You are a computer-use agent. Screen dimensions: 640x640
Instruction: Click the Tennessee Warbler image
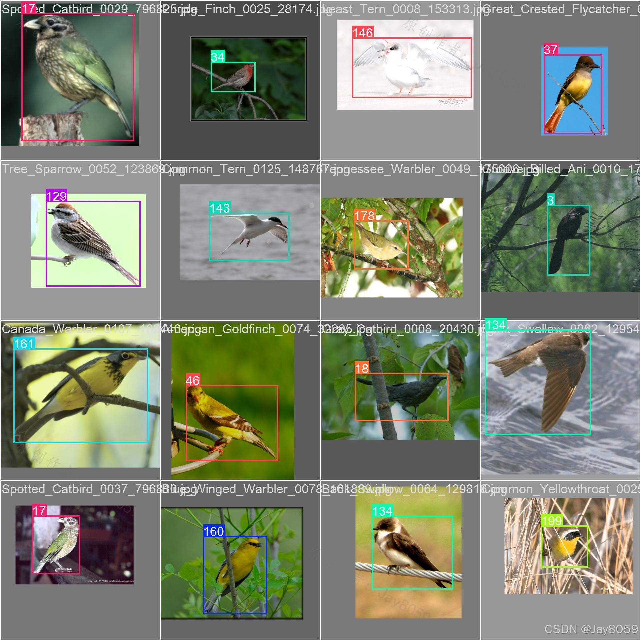(391, 248)
